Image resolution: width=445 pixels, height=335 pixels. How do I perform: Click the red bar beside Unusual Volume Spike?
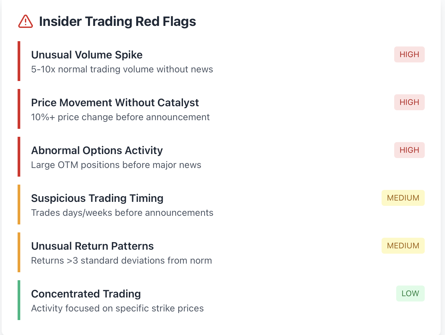(x=19, y=61)
